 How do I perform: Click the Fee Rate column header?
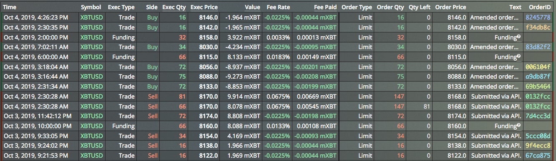[x=279, y=7]
